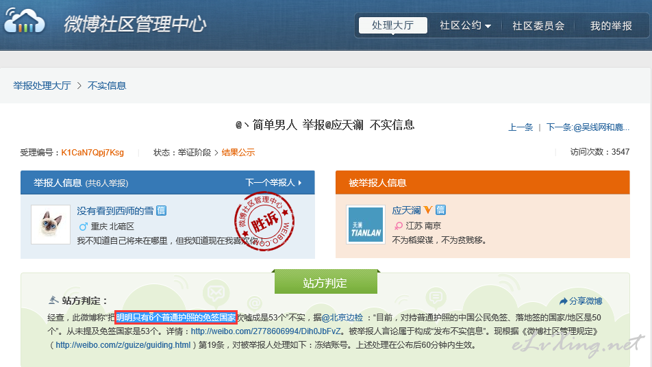
Task: Click the 不实信息 breadcrumb link
Action: coord(107,86)
